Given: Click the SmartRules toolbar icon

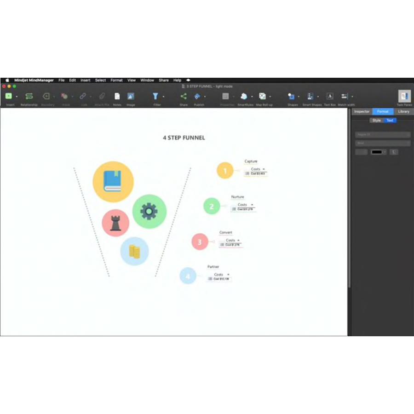Looking at the screenshot, I should pyautogui.click(x=244, y=96).
